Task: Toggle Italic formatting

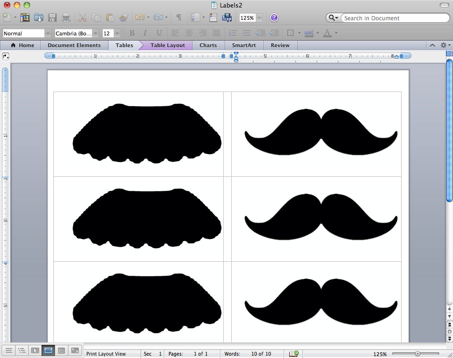Action: tap(144, 33)
